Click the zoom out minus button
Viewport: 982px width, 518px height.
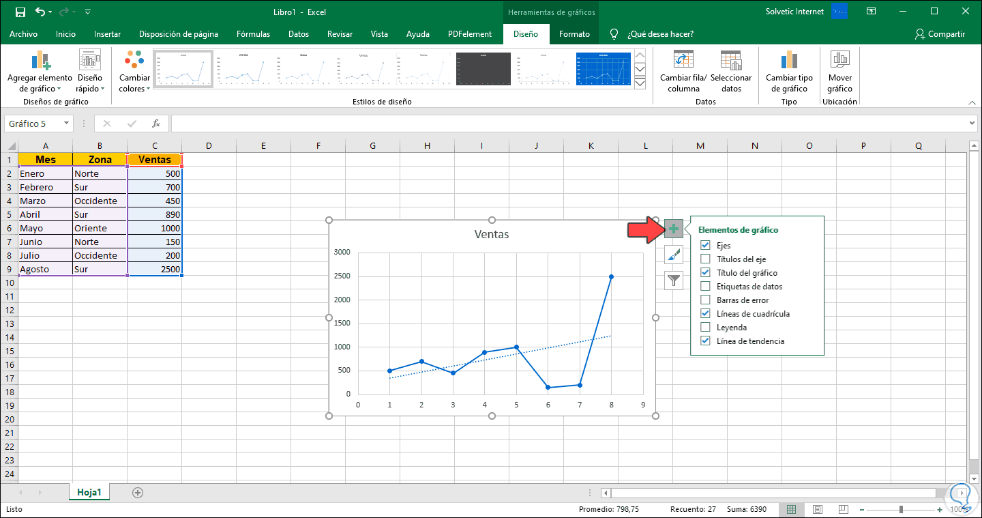pyautogui.click(x=863, y=509)
